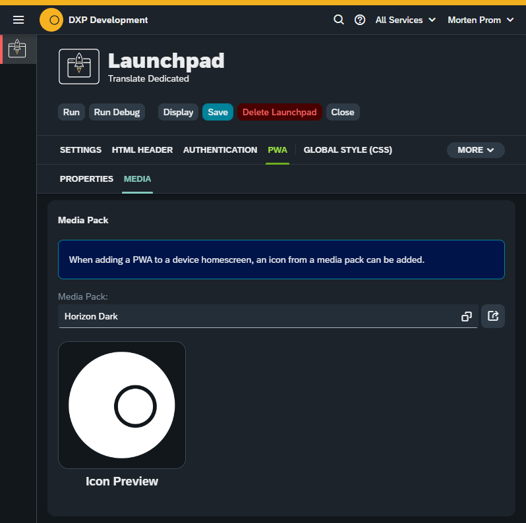Image resolution: width=526 pixels, height=523 pixels.
Task: Click the large Launchpad header icon
Action: (x=79, y=67)
